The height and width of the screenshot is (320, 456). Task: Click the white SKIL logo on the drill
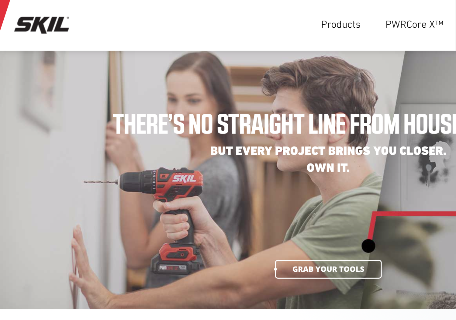184,178
